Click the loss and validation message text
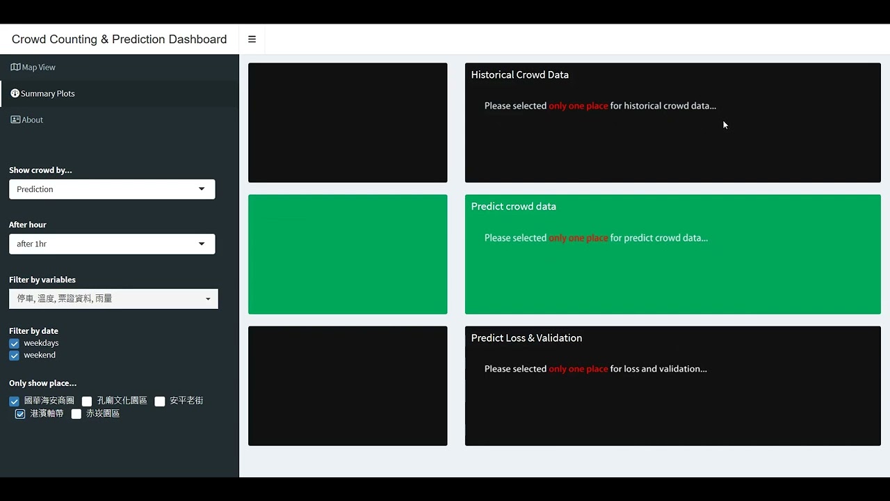This screenshot has height=501, width=890. tap(596, 369)
